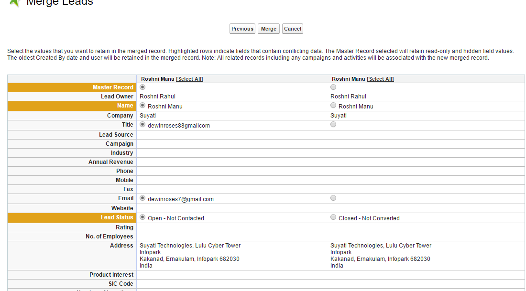Screen dimensions: 526x291
Task: Click the Merge Leads page heading
Action: click(60, 3)
